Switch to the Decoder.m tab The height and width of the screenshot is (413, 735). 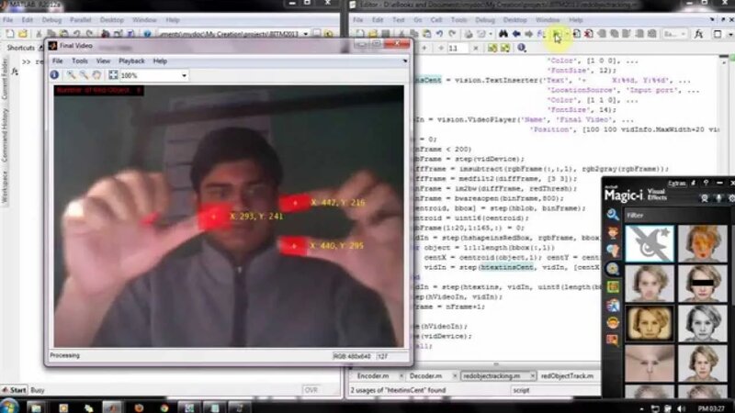click(425, 376)
